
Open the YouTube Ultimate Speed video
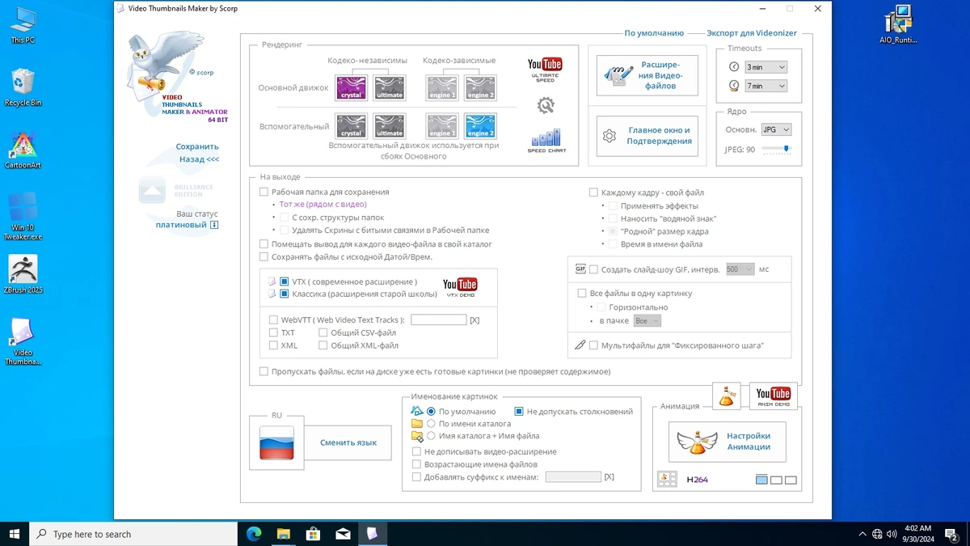pyautogui.click(x=545, y=70)
